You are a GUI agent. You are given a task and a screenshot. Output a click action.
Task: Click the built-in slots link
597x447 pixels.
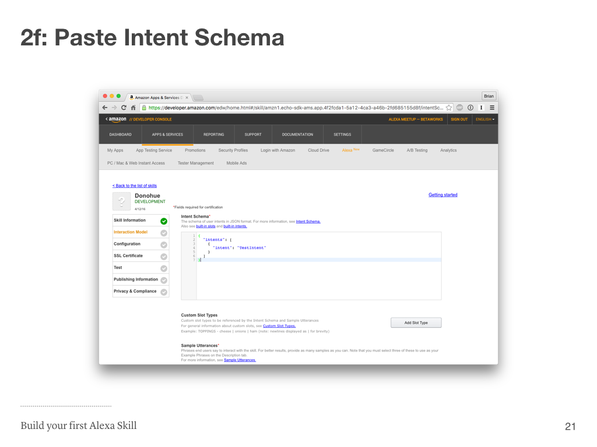[x=206, y=226]
